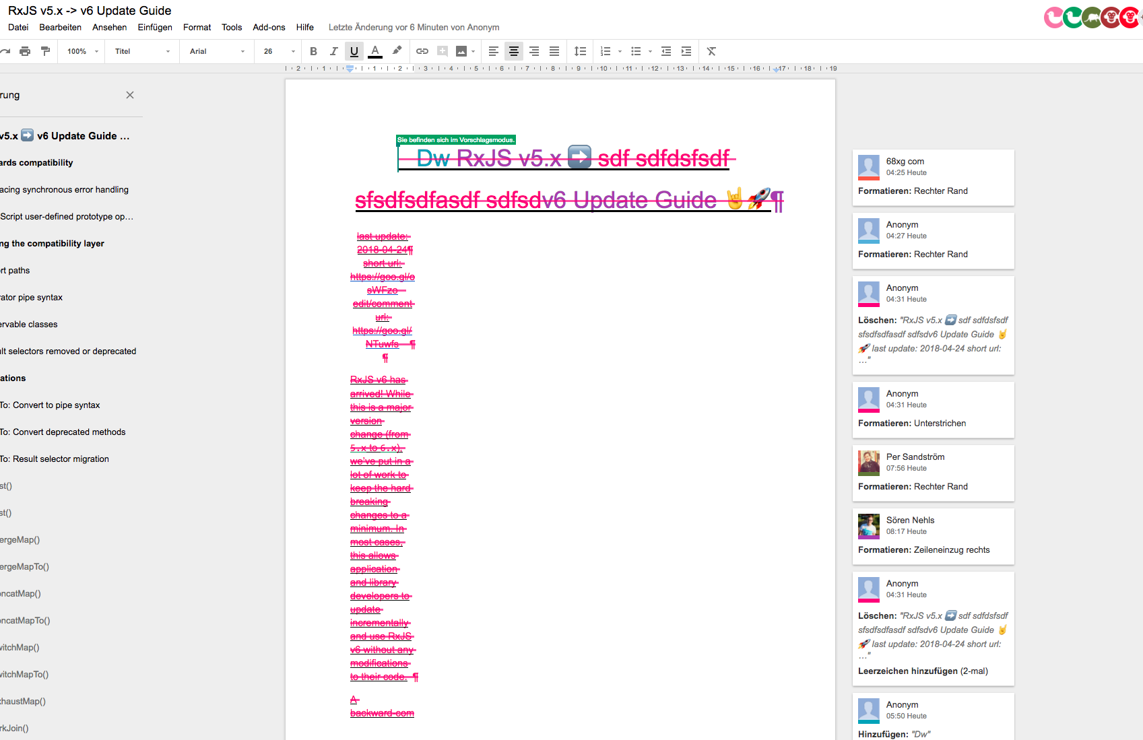Increase the indent
The height and width of the screenshot is (740, 1143).
686,51
